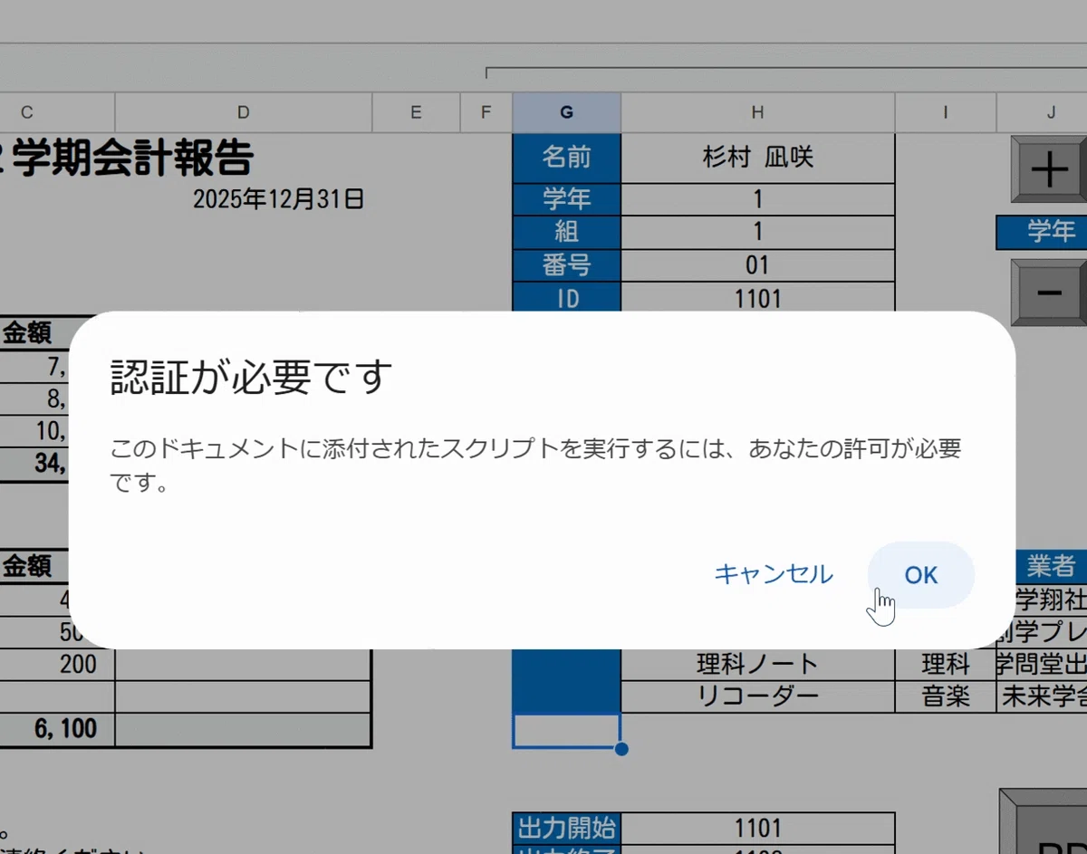Select the ID value cell under 01
Screen dimensions: 1087x854
(x=758, y=297)
